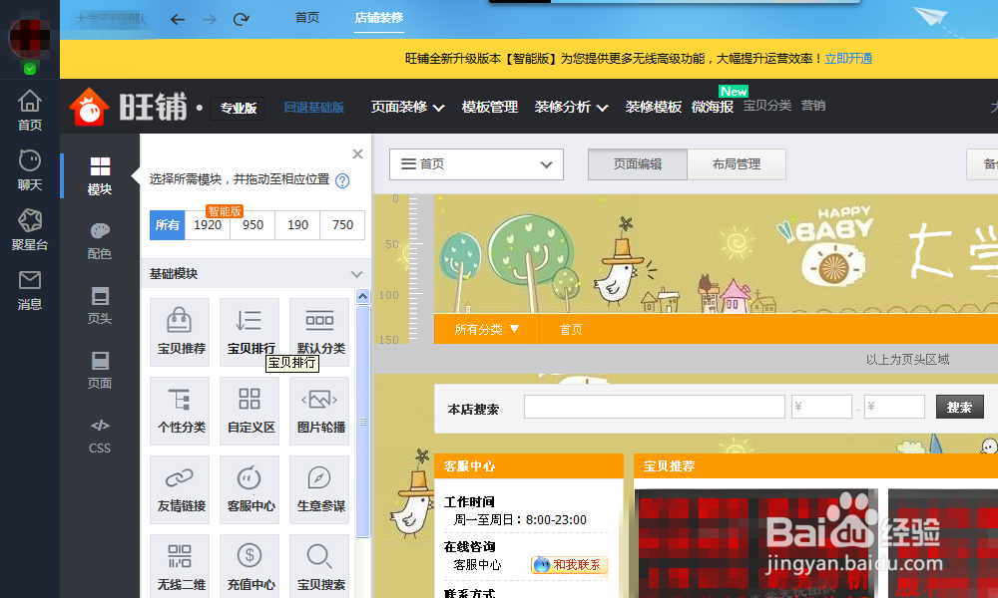Image resolution: width=998 pixels, height=598 pixels.
Task: Click the help question mark icon
Action: [x=342, y=181]
